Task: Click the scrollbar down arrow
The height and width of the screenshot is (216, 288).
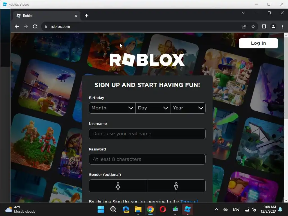Action: [x=286, y=201]
